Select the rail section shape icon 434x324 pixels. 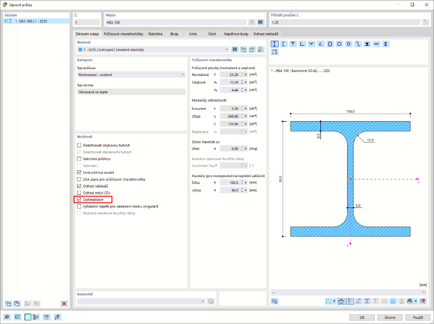[367, 44]
